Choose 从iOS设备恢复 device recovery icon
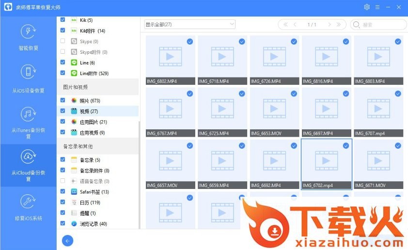The width and height of the screenshot is (408, 250). coord(28,72)
